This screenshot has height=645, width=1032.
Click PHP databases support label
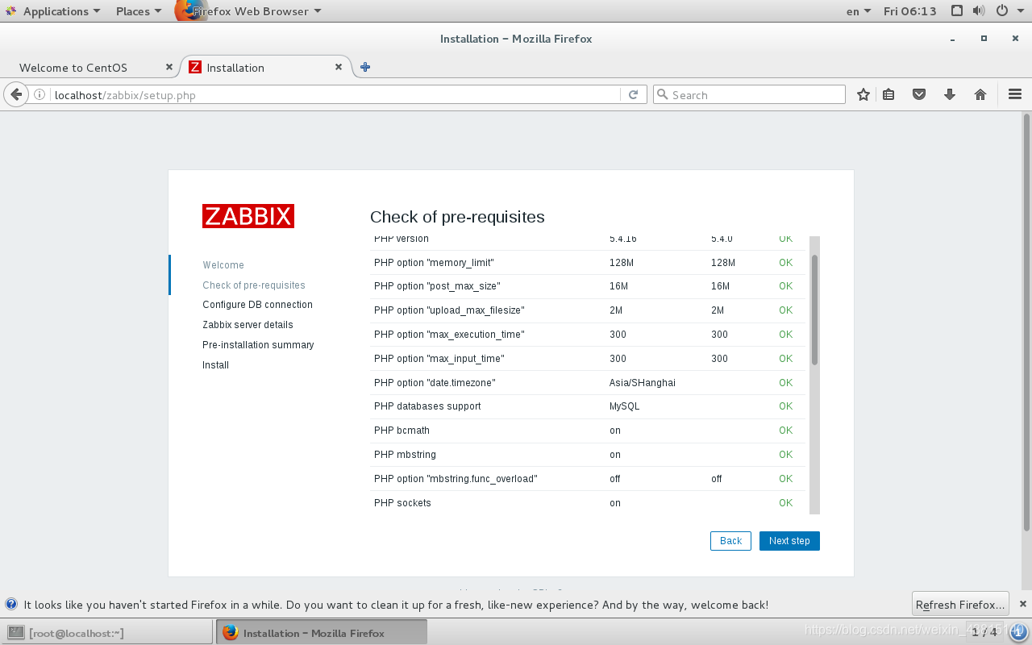tap(427, 406)
